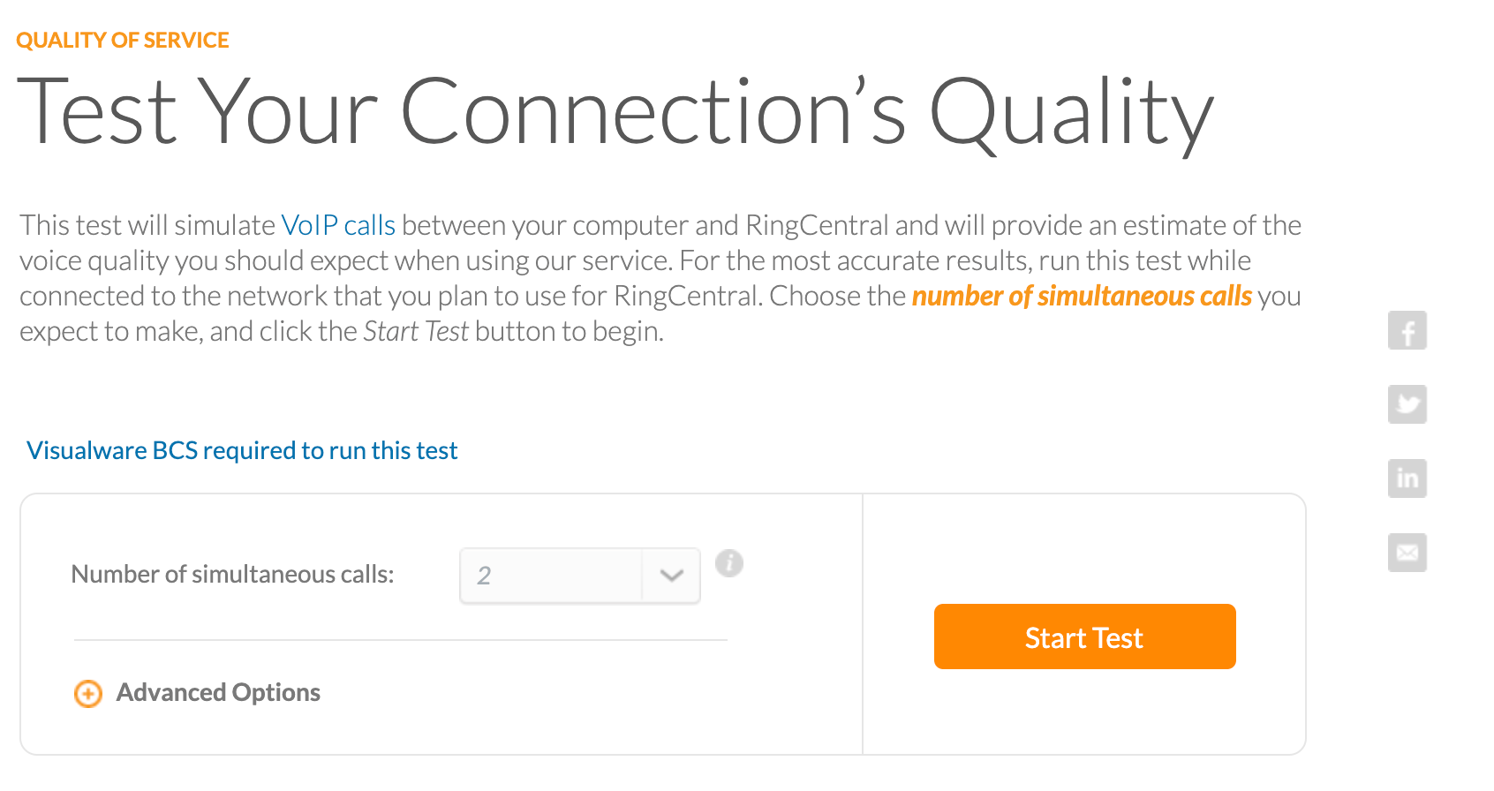Open the orange 'number of simultaneous calls' link
Viewport: 1494px width, 791px height.
1082,296
